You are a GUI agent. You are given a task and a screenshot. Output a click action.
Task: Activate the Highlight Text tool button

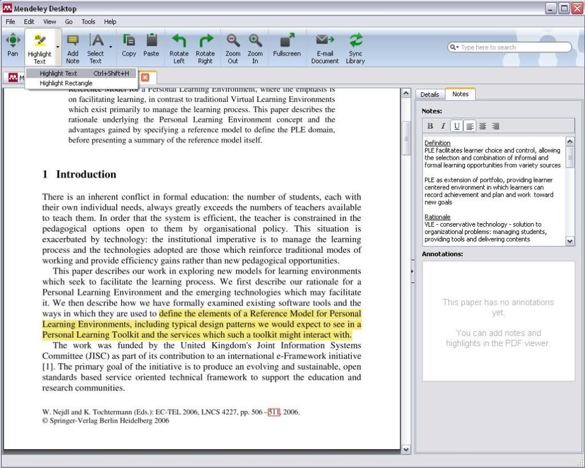[x=39, y=49]
